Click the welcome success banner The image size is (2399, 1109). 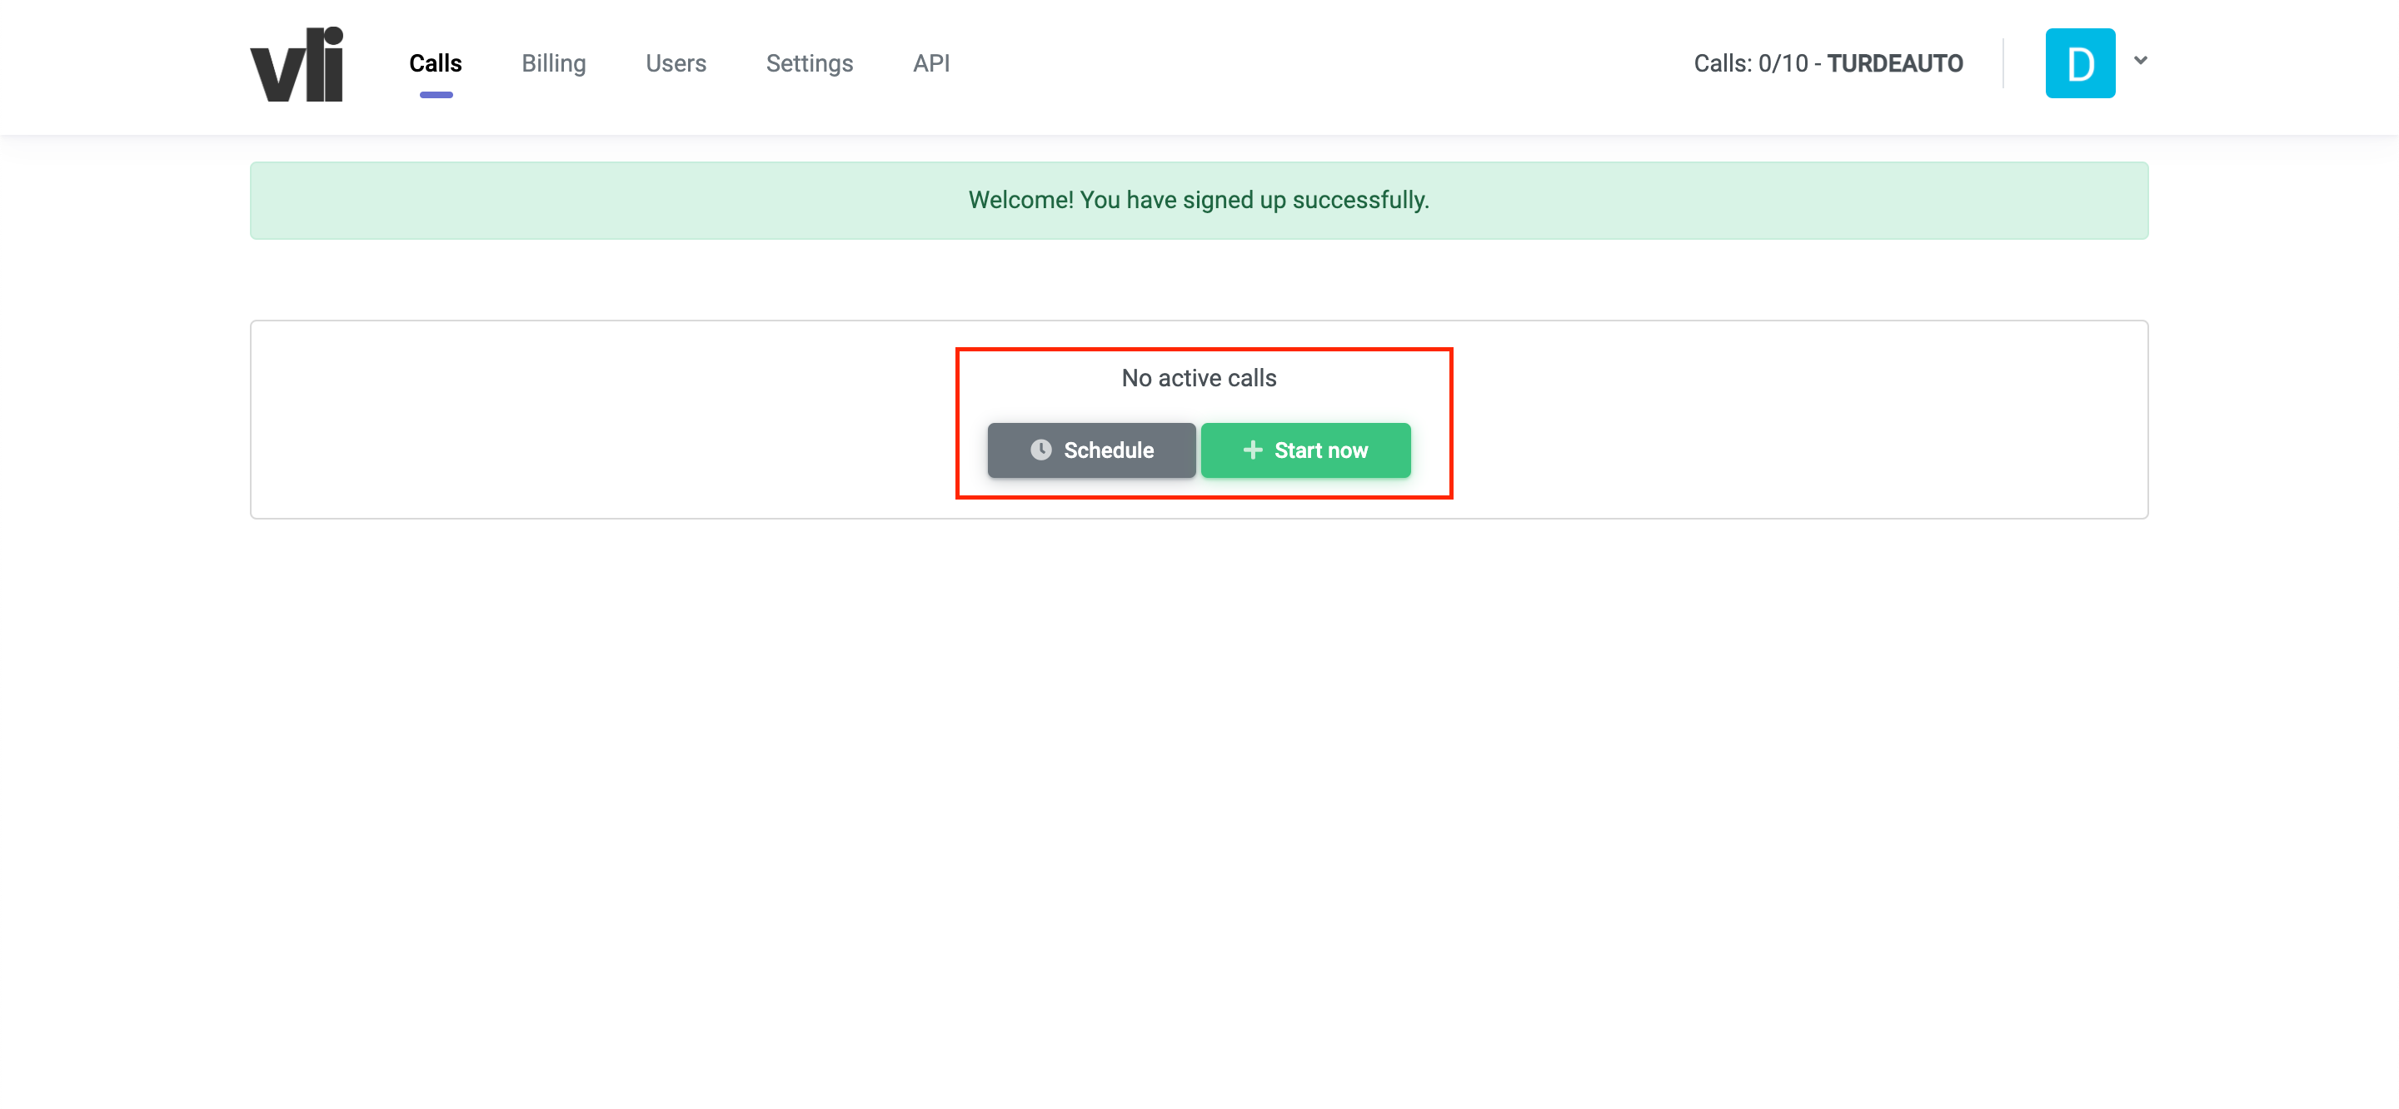point(1199,200)
